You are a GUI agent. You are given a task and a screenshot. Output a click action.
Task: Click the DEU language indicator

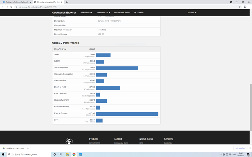pos(234,154)
